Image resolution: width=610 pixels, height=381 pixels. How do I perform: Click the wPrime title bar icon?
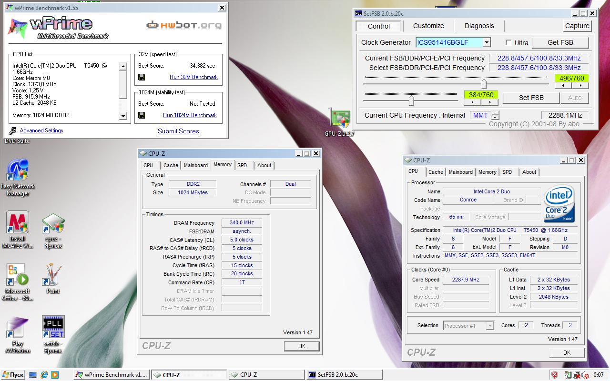point(10,8)
